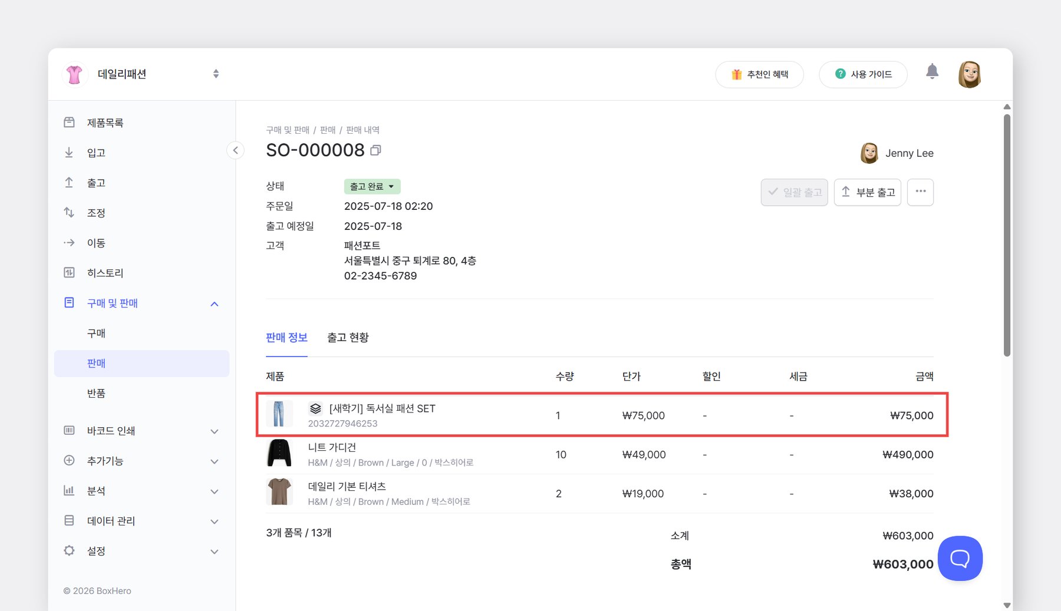This screenshot has width=1061, height=611.
Task: Open the 히스토리 history icon
Action: (69, 272)
